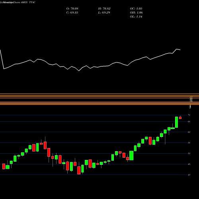
Task: Click the AMEX TTAC chart title
Action: click(28, 2)
